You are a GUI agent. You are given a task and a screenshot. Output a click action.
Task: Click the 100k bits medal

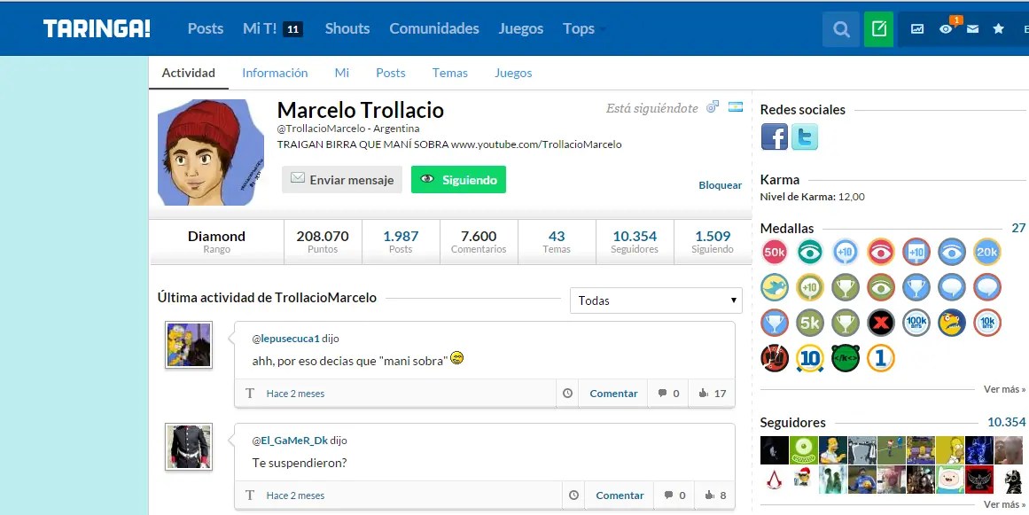[916, 323]
